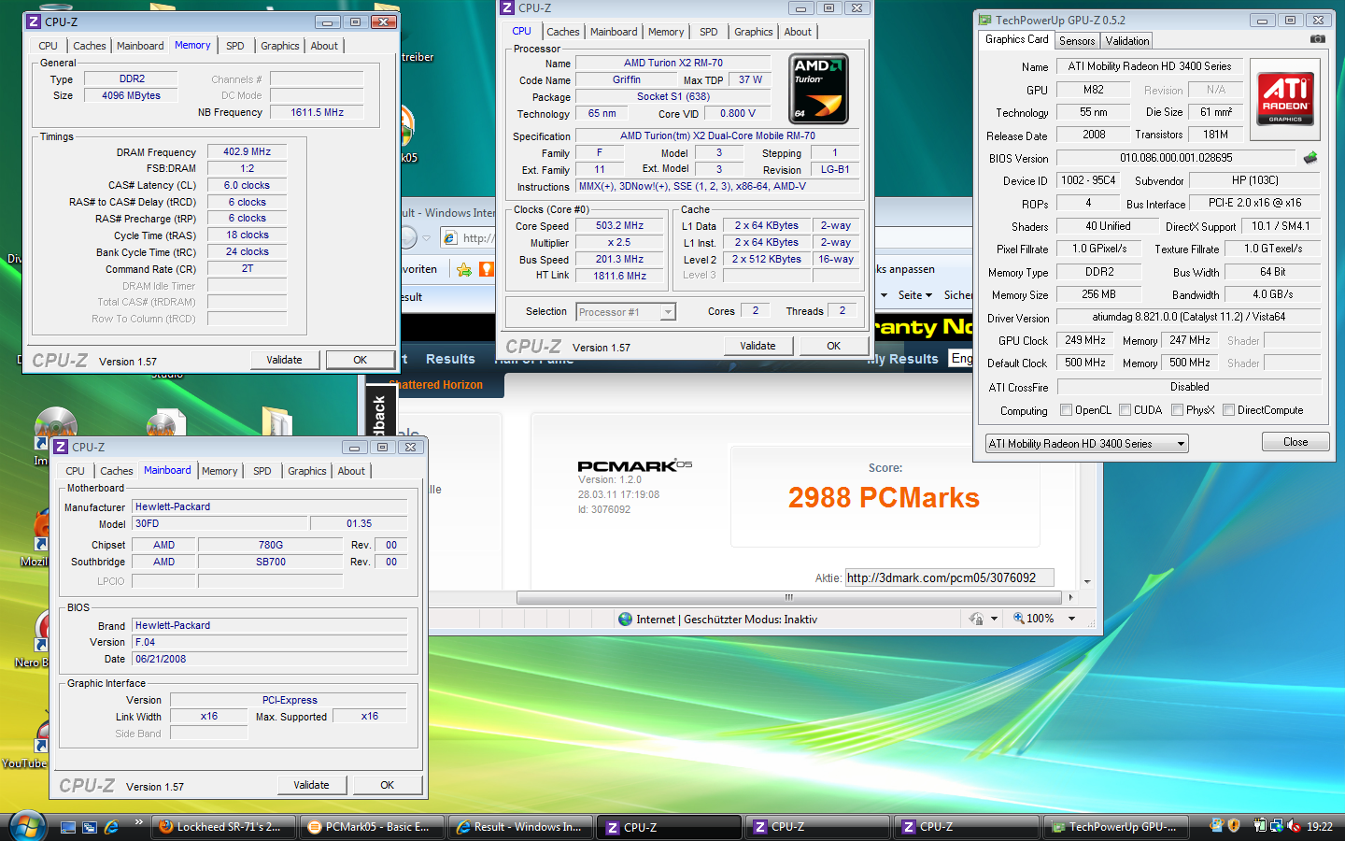Open the Results navigation link on the webpage
Screen dimensions: 1345x841
450,359
